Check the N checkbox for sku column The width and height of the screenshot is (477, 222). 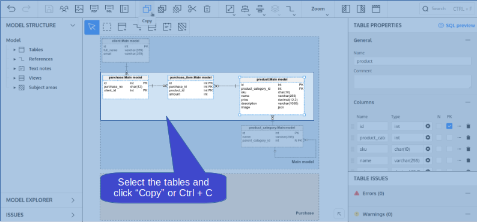coord(439,149)
